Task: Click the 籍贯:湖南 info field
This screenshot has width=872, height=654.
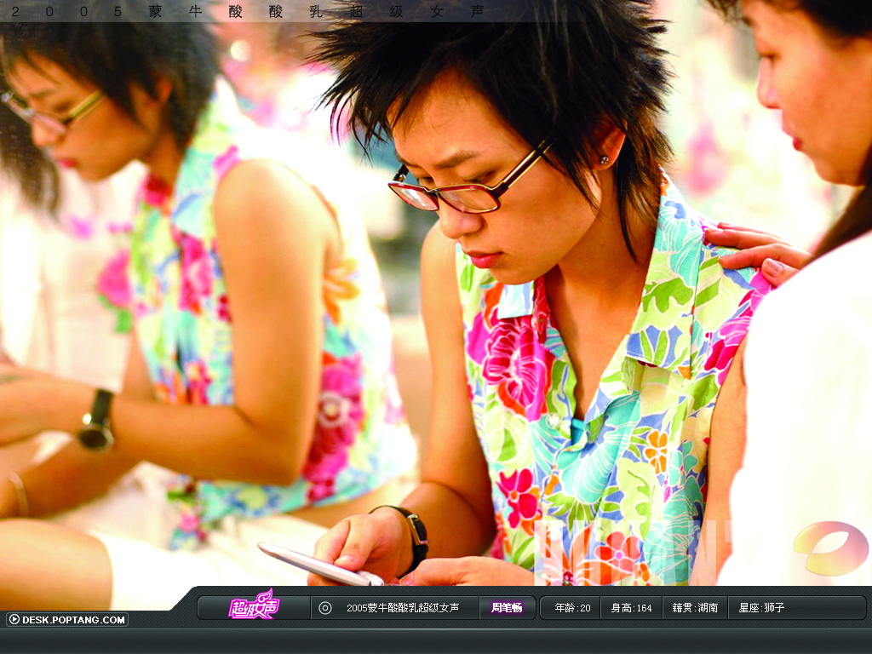Action: (695, 608)
